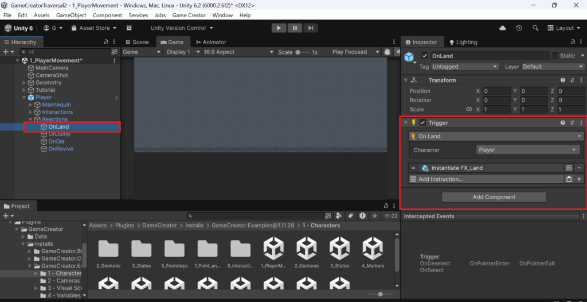Viewport: 587px width, 302px height.
Task: Adjust the game view Scale slider
Action: (x=300, y=52)
